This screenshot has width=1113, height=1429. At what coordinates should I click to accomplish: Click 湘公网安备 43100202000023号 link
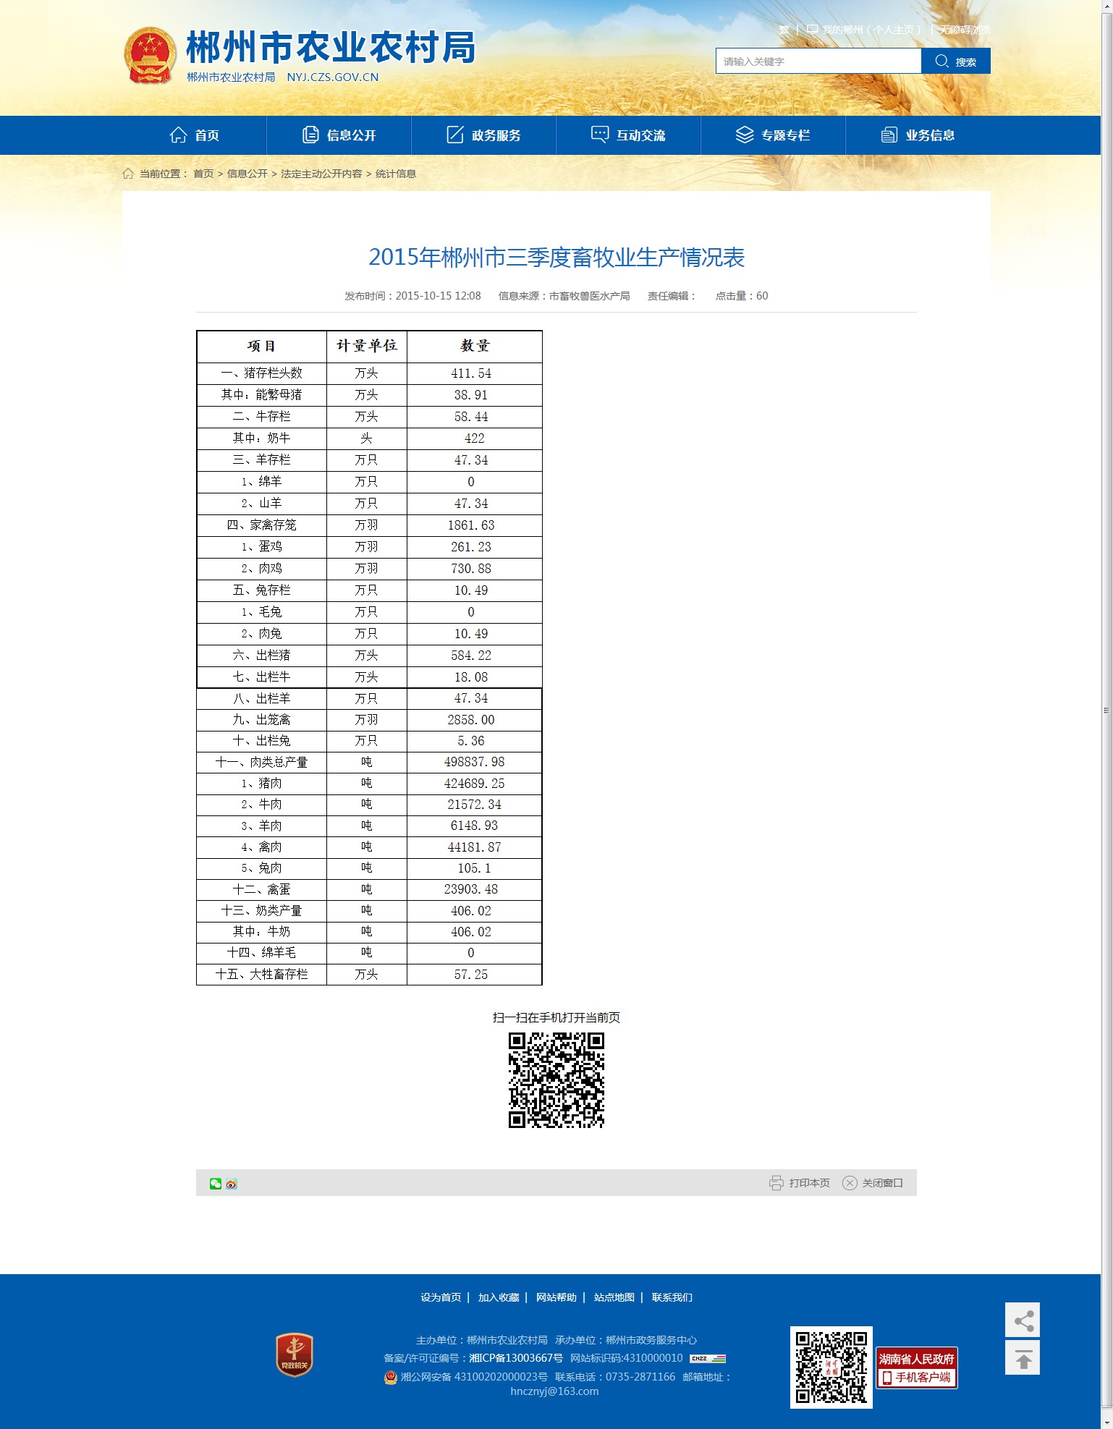(474, 1377)
